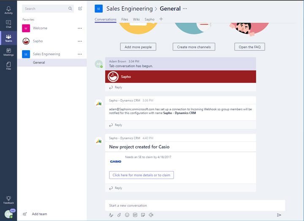Open the Sapho tab
The height and width of the screenshot is (221, 304).
point(149,19)
